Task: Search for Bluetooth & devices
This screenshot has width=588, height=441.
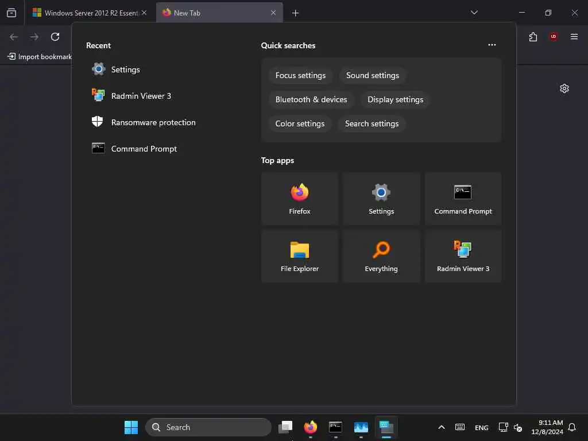Action: [311, 99]
